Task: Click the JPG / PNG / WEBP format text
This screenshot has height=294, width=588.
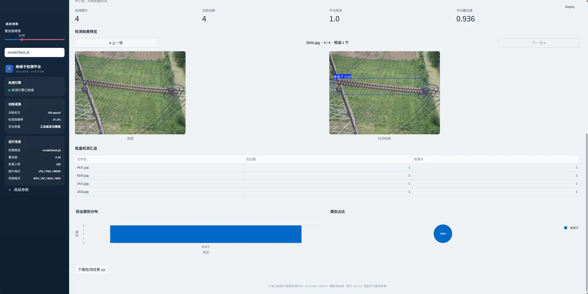Action: [x=50, y=172]
